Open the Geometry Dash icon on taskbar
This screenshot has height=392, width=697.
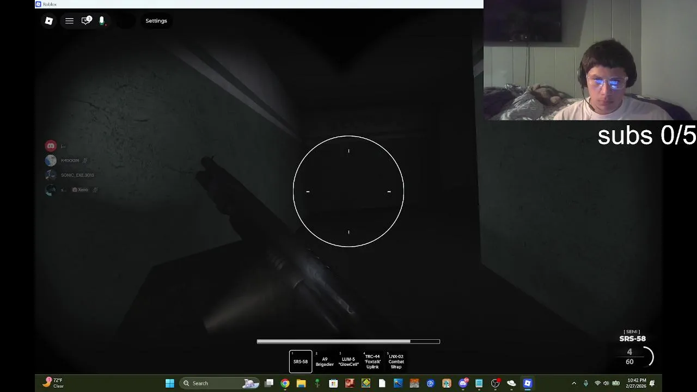point(366,383)
